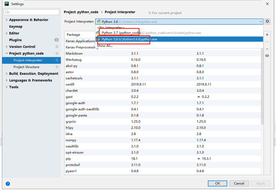The height and width of the screenshot is (191, 276).
Task: Click Project: python_code breadcrumb
Action: (81, 12)
